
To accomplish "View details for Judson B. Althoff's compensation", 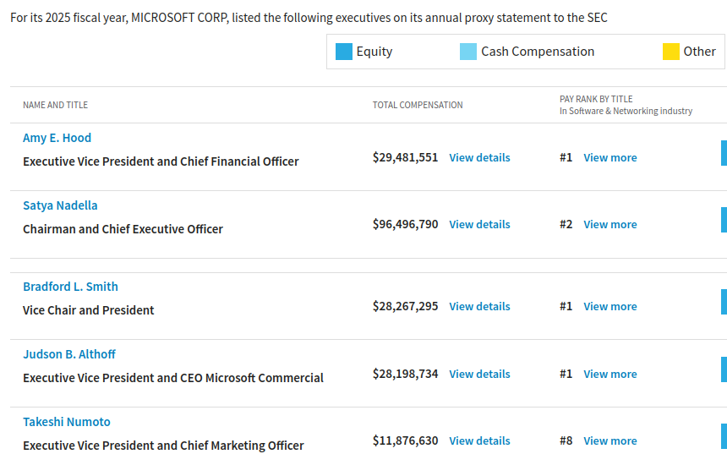I will pyautogui.click(x=479, y=374).
